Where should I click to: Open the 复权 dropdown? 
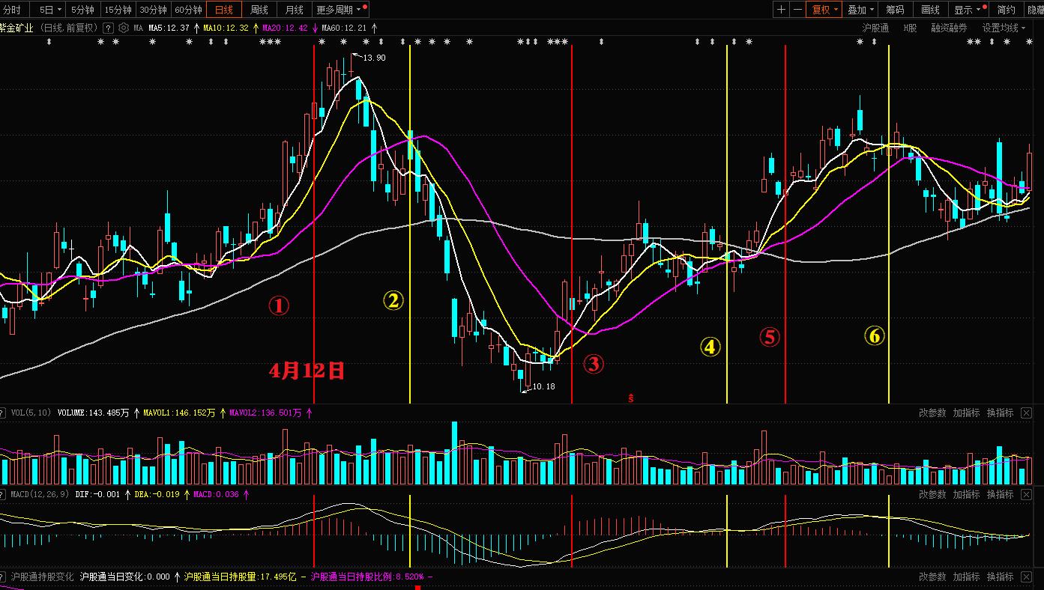824,10
